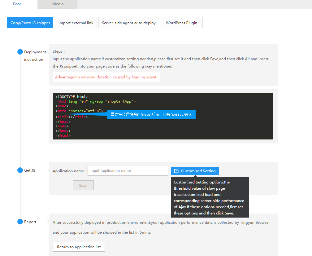Click the Get JS step circle

pyautogui.click(x=20, y=170)
